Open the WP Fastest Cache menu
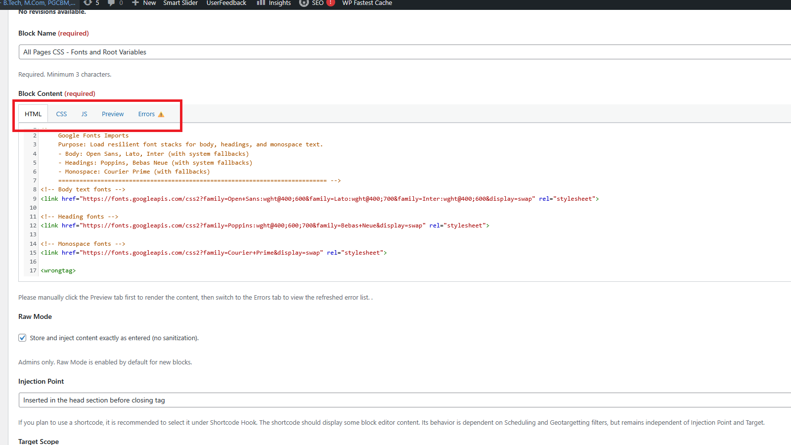 click(x=367, y=3)
